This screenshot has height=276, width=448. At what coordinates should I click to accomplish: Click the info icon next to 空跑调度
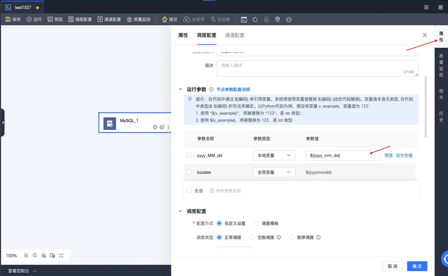click(279, 237)
